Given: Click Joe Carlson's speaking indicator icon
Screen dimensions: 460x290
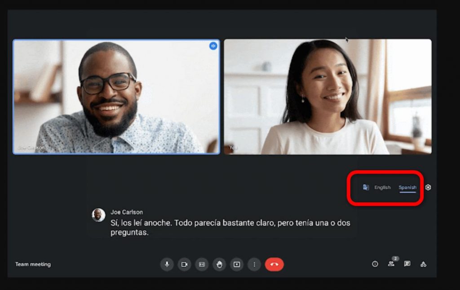Looking at the screenshot, I should (x=213, y=46).
